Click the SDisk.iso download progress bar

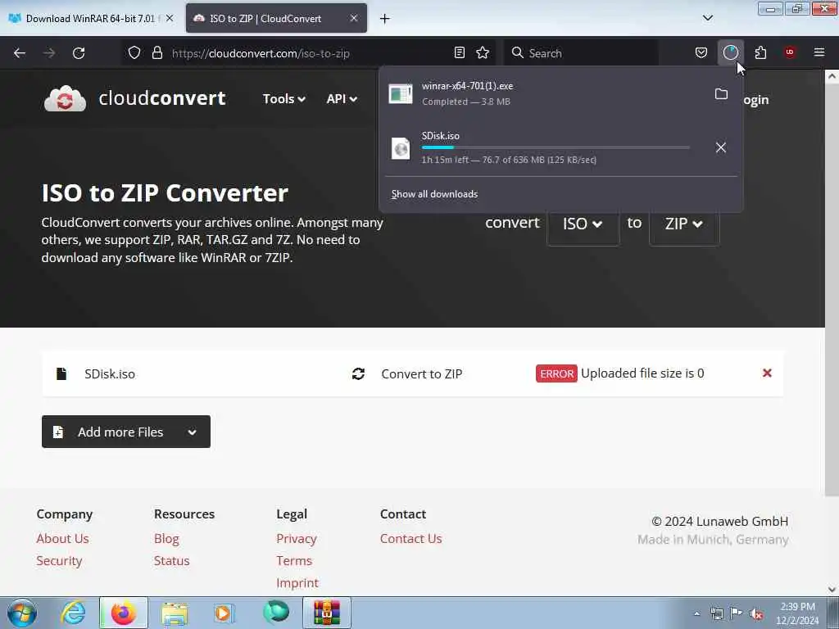click(556, 147)
